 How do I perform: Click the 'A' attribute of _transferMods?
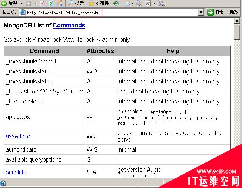pyautogui.click(x=89, y=102)
